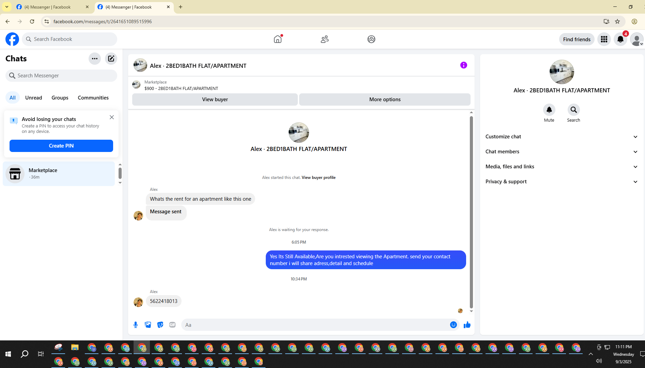Viewport: 645px width, 368px height.
Task: Install app icon in address bar
Action: tap(606, 21)
